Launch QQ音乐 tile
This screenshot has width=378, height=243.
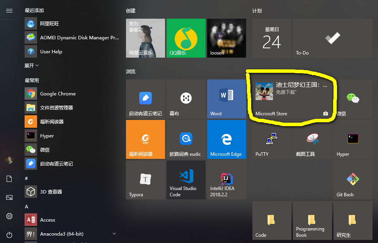click(186, 38)
